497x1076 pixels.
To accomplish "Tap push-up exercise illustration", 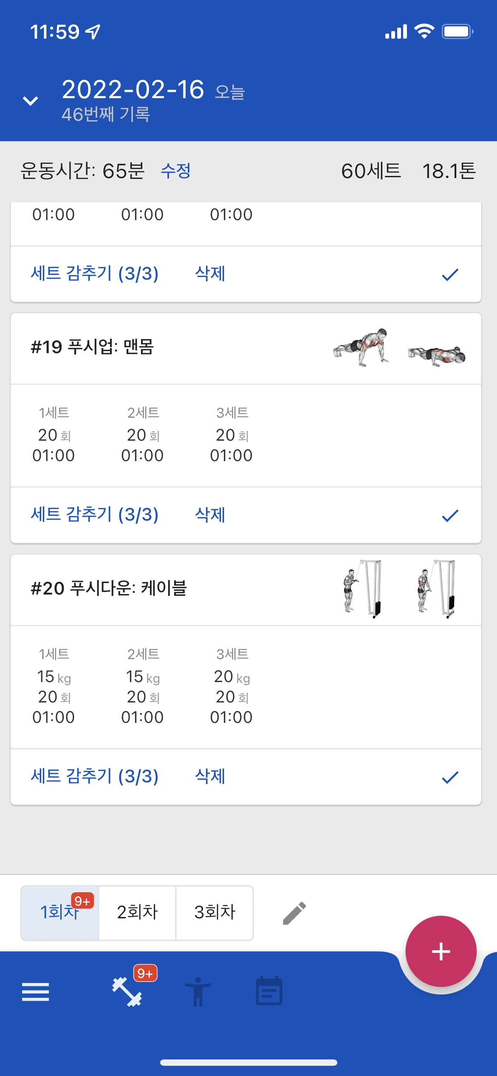I will [x=399, y=348].
